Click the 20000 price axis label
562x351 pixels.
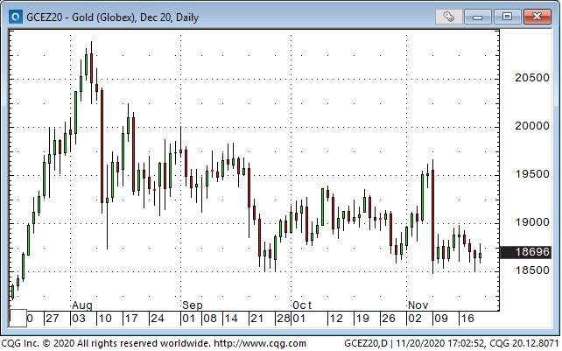[x=532, y=126]
